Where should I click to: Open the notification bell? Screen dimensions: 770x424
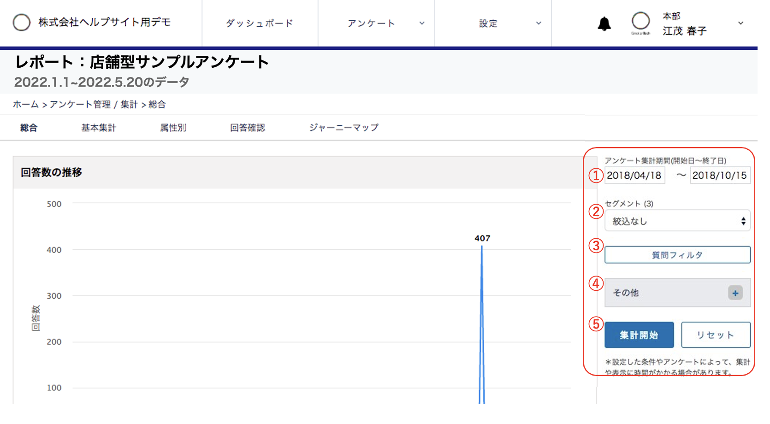tap(604, 24)
